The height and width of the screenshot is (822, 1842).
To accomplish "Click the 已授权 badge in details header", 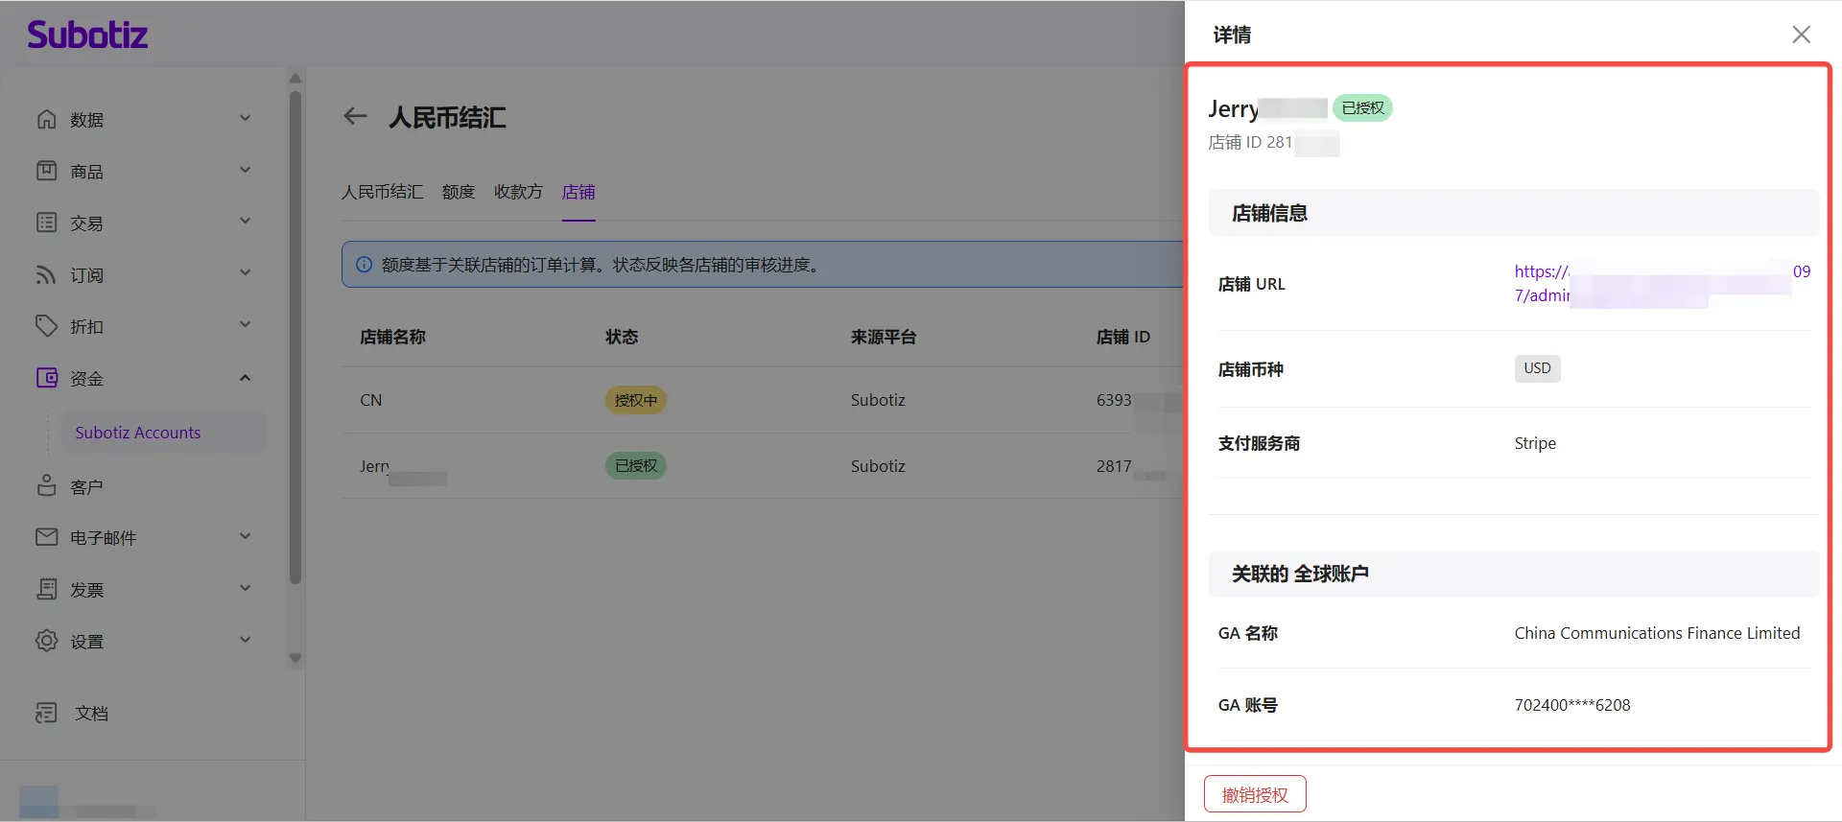I will [1362, 108].
